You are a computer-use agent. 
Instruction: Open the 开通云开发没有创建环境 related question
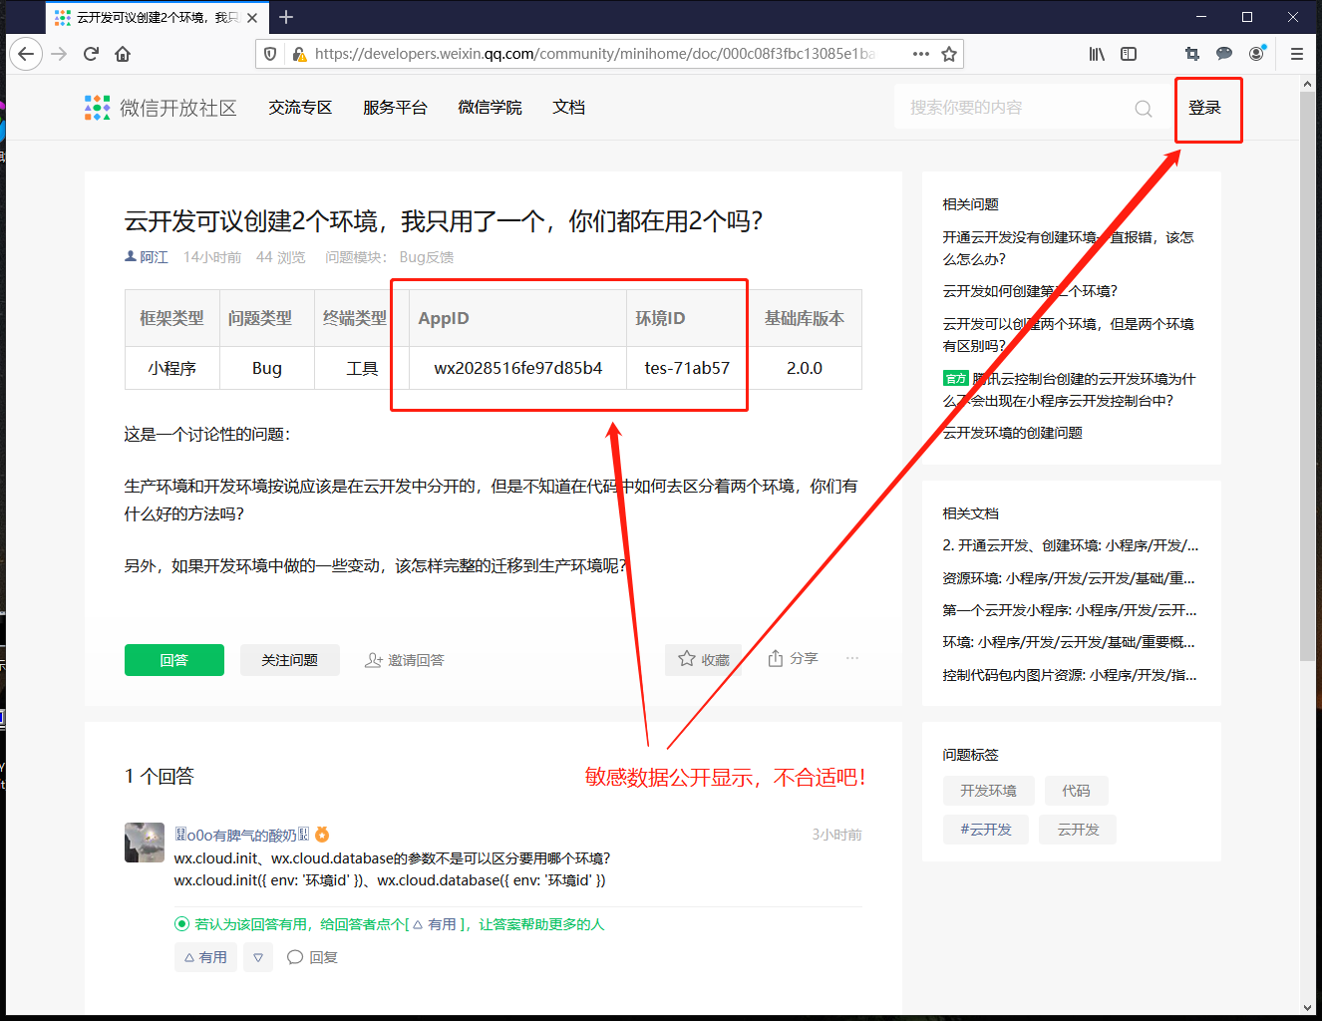coord(1069,248)
